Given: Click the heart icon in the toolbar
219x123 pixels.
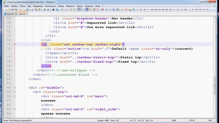Looking at the screenshot, I should (x=126, y=10).
